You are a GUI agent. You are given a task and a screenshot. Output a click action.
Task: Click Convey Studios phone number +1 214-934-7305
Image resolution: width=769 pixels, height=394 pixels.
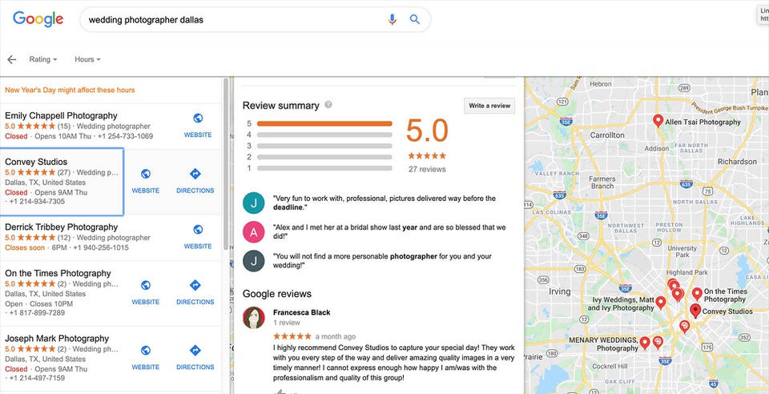click(x=37, y=202)
